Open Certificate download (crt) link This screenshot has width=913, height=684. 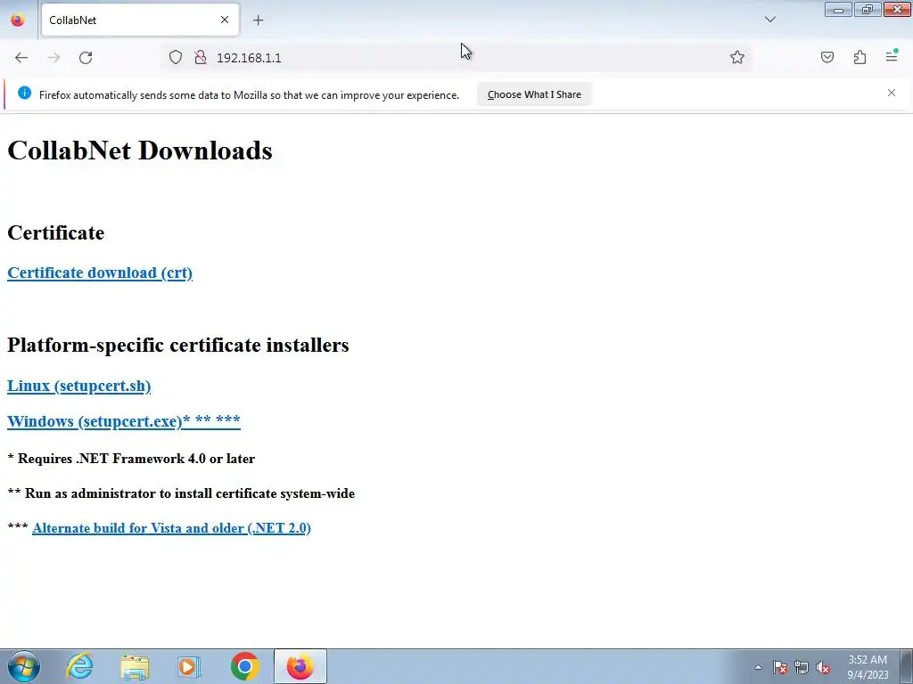coord(100,273)
